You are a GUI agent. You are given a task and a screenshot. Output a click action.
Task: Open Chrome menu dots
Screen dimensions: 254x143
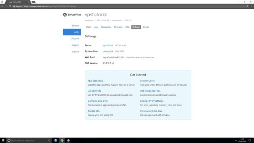pos(252,6)
